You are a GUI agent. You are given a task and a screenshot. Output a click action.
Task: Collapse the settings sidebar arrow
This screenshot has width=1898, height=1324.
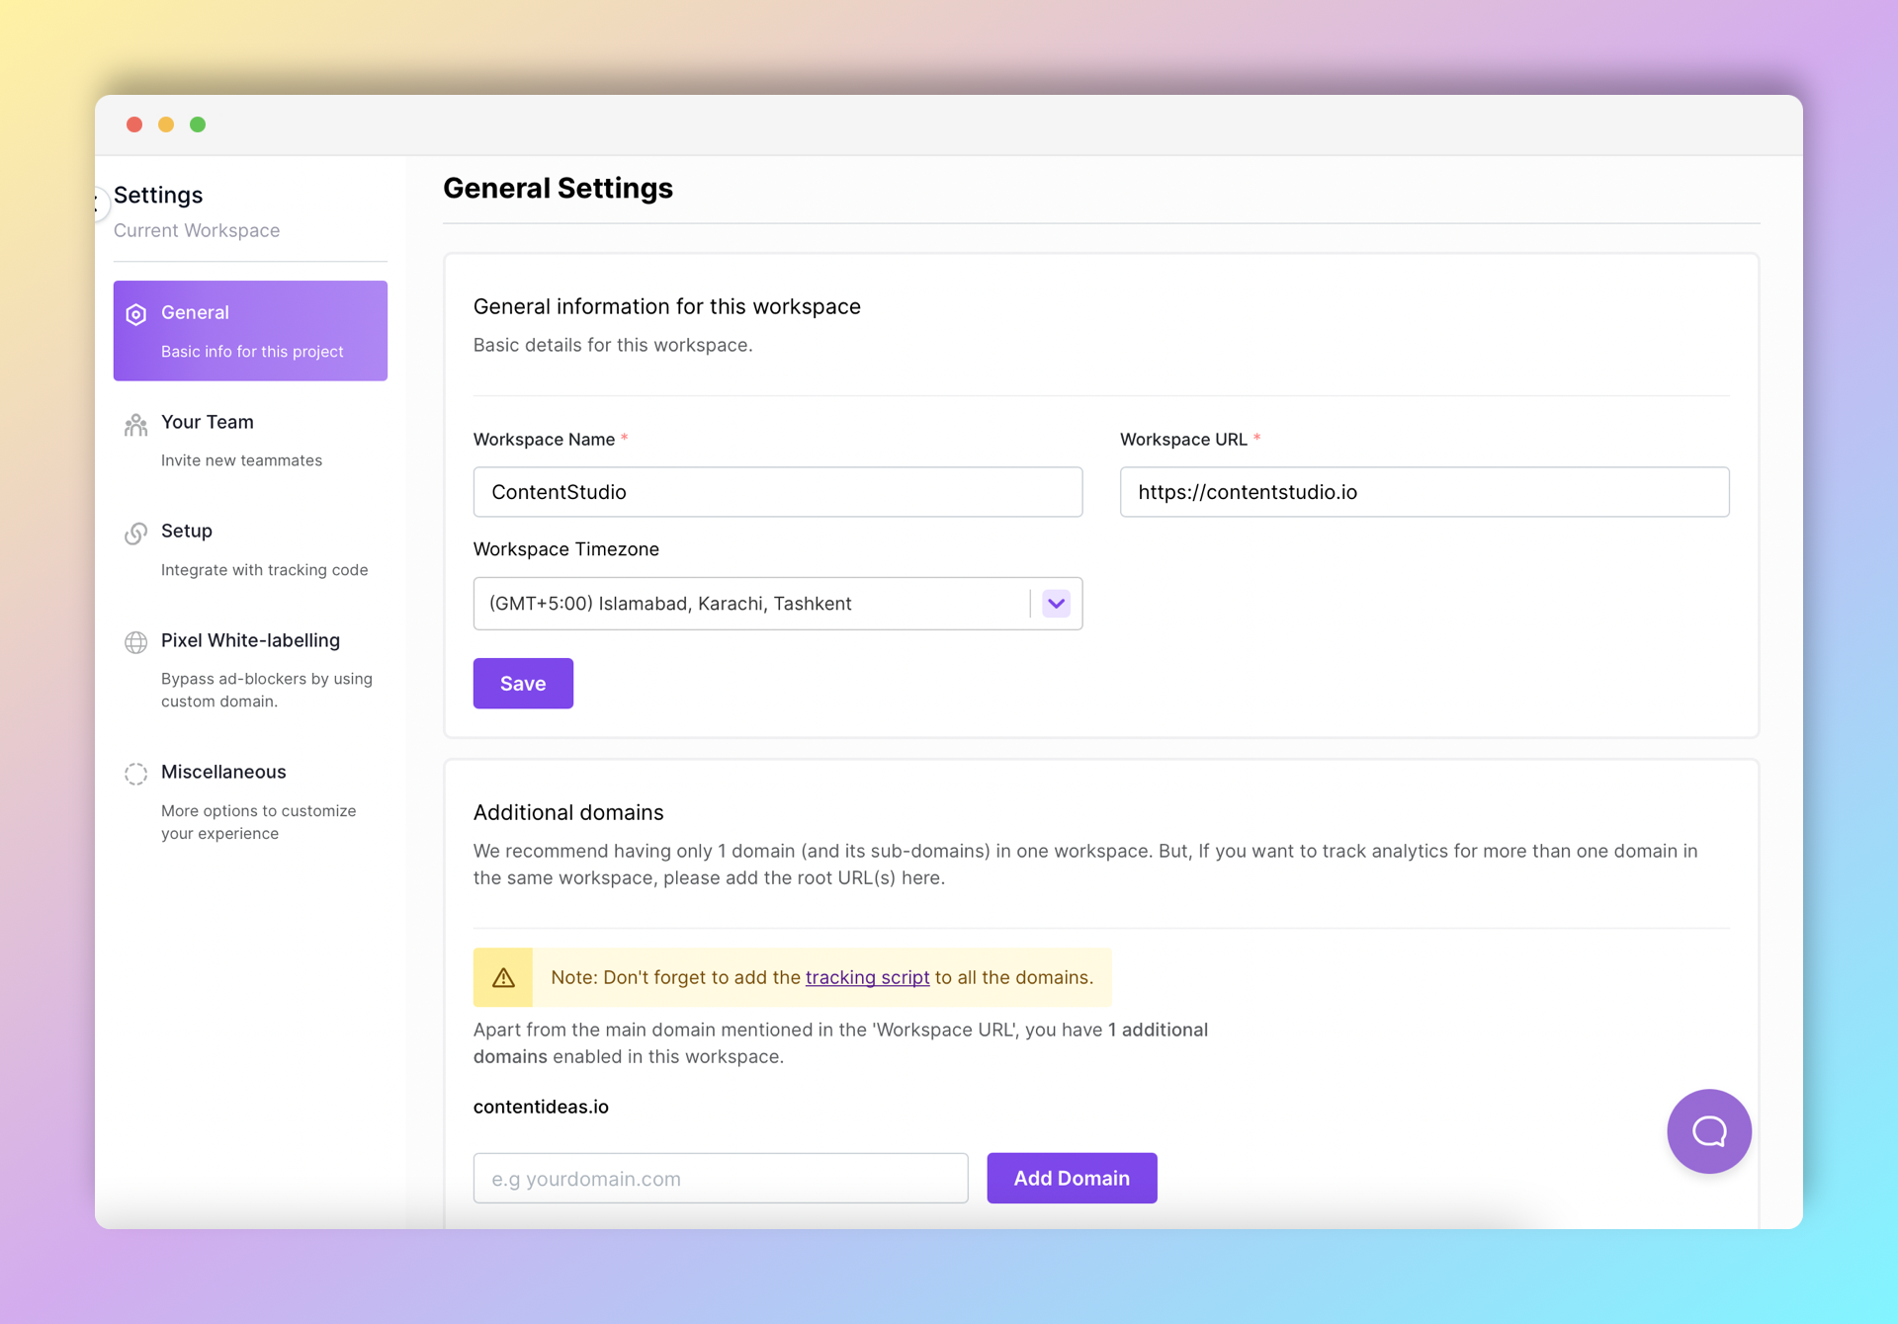pyautogui.click(x=98, y=205)
